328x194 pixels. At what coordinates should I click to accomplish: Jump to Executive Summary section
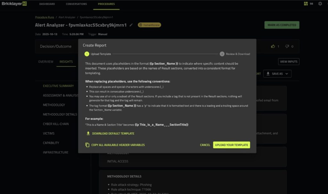coord(58,86)
